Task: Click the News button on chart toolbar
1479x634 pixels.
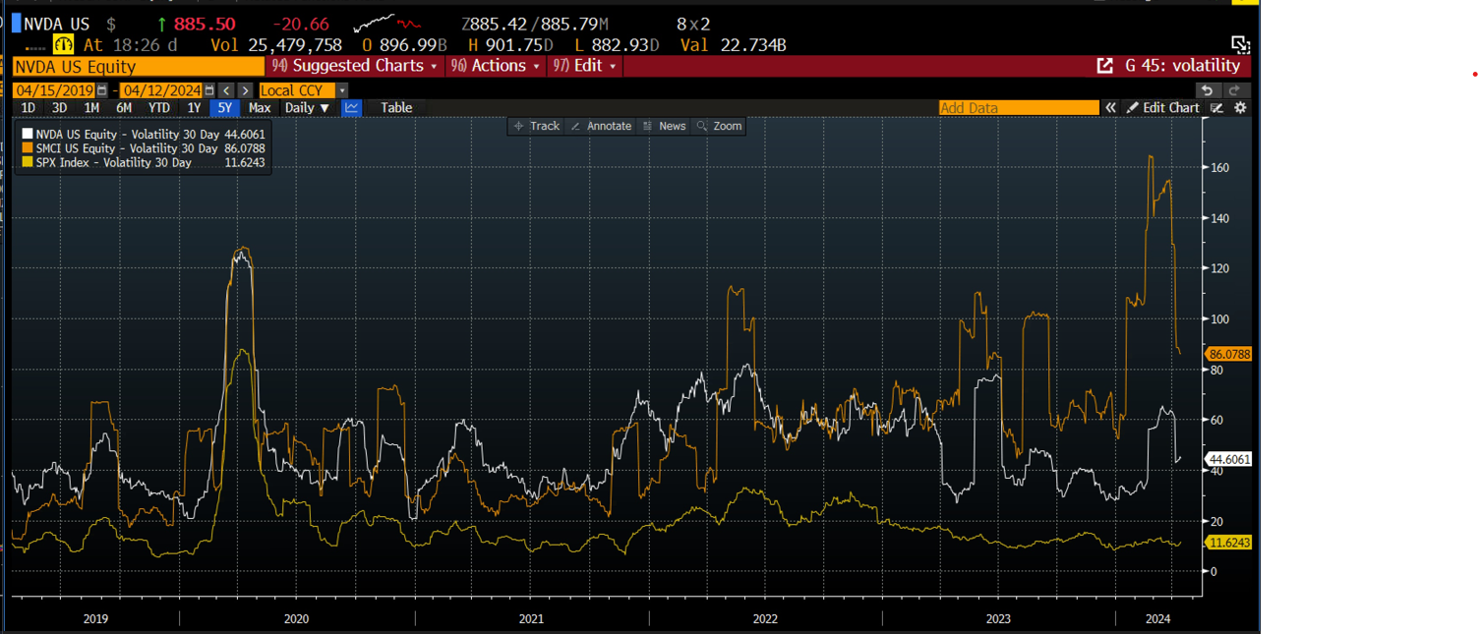Action: point(664,126)
